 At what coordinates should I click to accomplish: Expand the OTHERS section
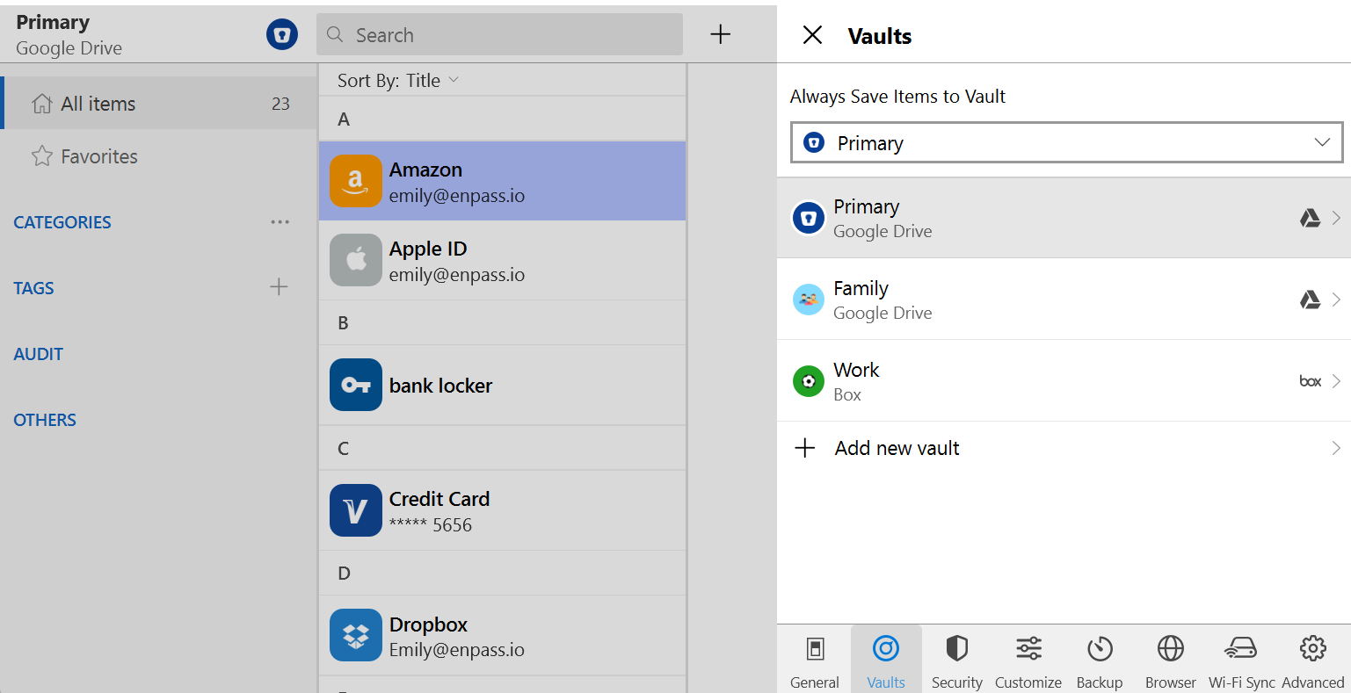pyautogui.click(x=45, y=420)
